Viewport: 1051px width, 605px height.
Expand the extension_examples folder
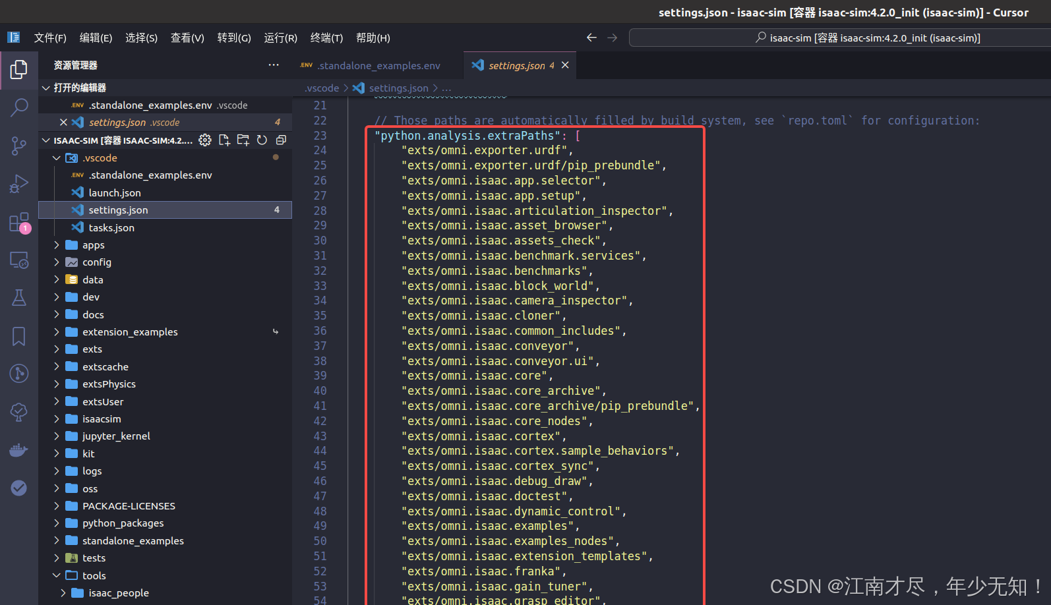[165, 331]
